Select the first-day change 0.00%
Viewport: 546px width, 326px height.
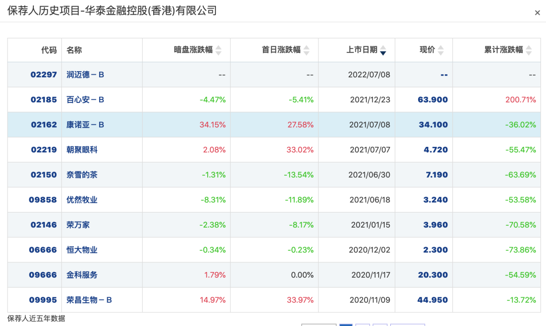[x=302, y=275]
